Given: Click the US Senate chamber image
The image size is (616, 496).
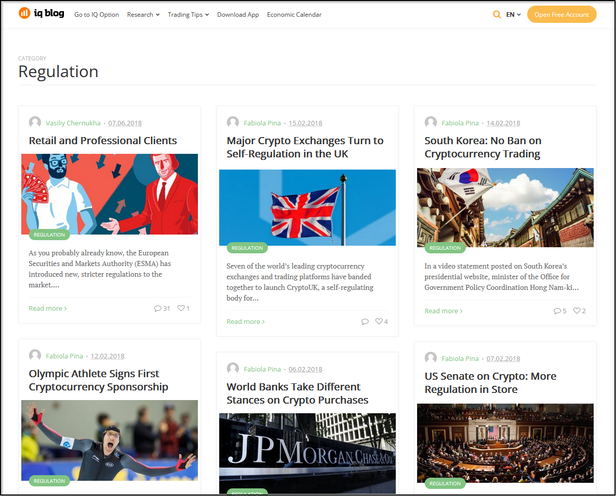Looking at the screenshot, I should tap(505, 443).
